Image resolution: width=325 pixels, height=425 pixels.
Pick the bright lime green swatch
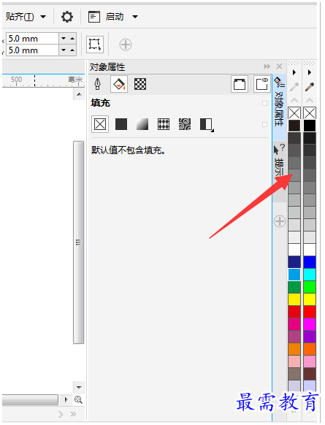pos(310,287)
